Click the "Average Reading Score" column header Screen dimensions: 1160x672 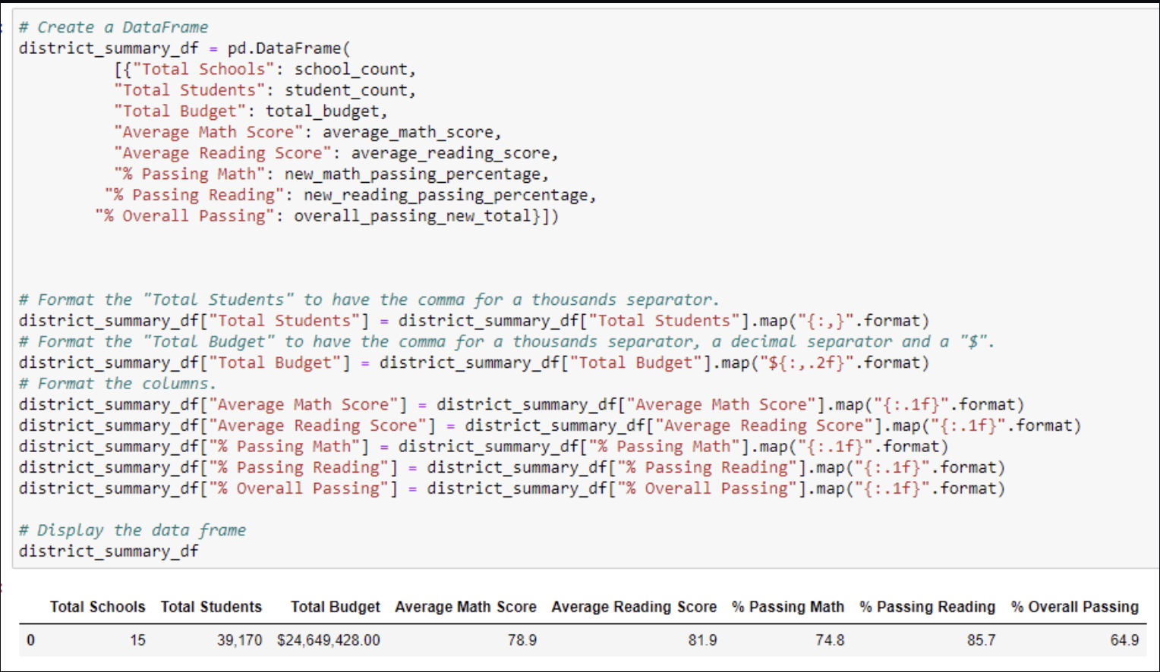click(633, 607)
